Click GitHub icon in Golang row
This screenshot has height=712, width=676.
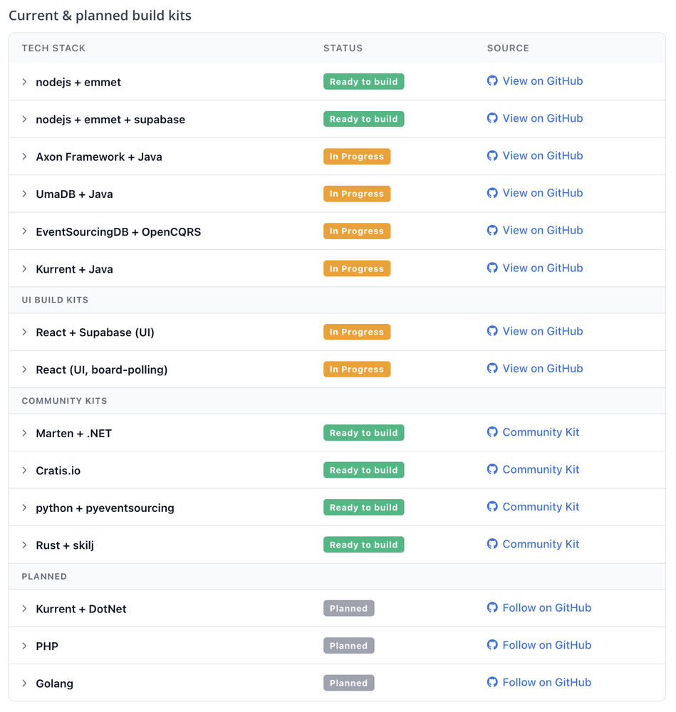click(x=492, y=681)
